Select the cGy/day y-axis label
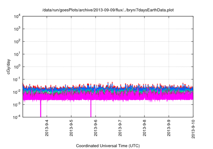The height and width of the screenshot is (149, 213). (x=8, y=67)
